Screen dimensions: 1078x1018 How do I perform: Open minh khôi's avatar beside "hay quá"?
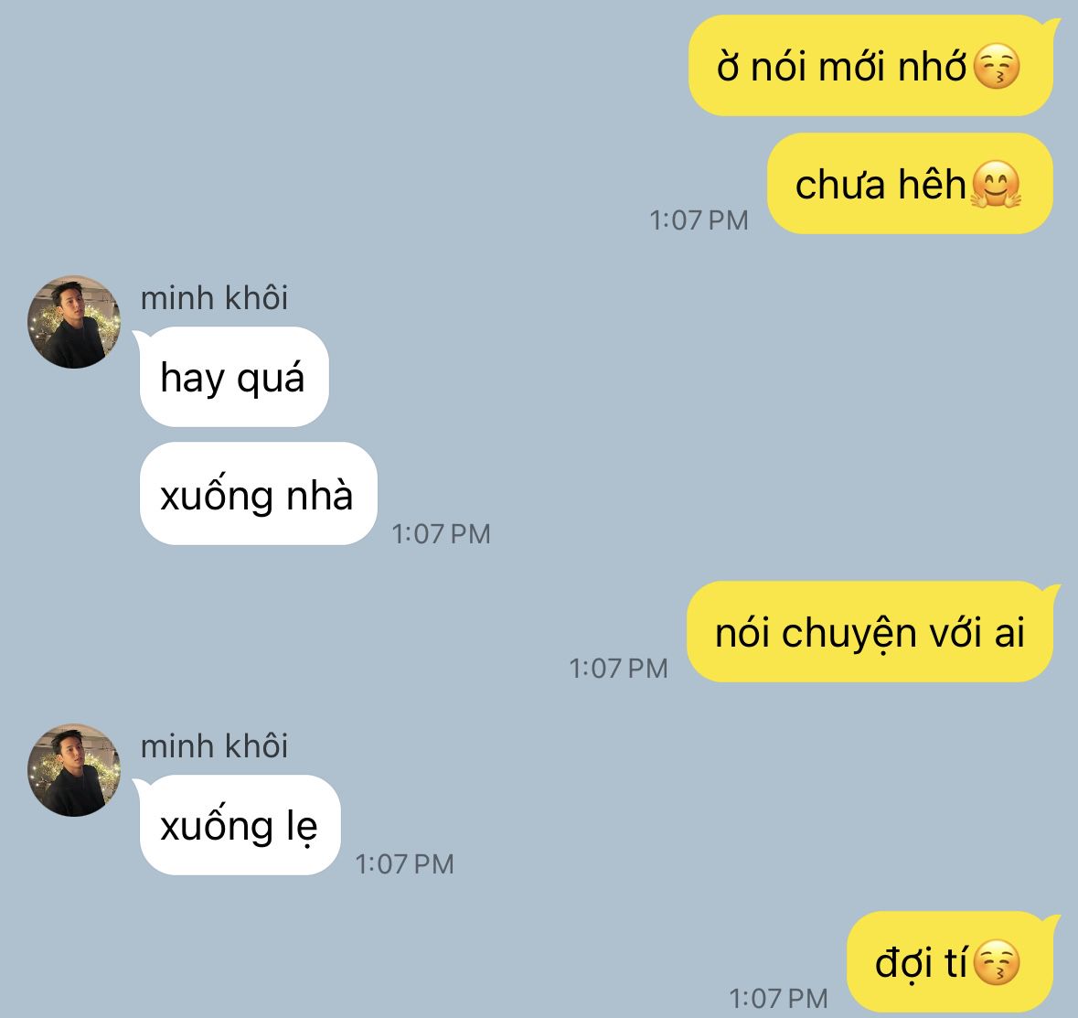pos(73,322)
